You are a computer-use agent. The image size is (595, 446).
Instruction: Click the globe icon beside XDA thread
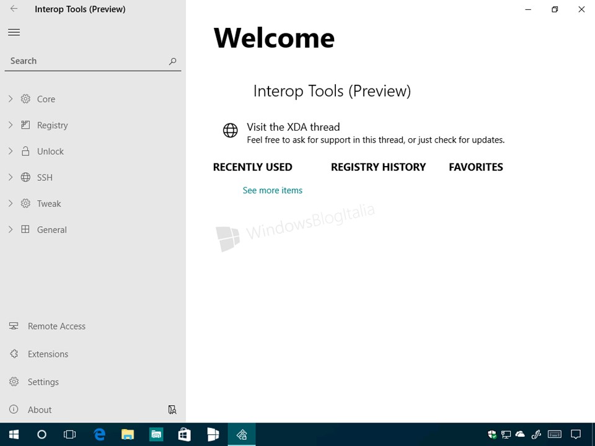(231, 131)
